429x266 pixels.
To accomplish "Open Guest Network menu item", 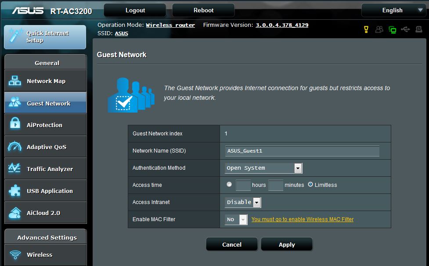I will (x=45, y=103).
